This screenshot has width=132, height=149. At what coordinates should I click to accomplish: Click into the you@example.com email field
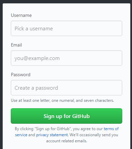[x=67, y=58]
